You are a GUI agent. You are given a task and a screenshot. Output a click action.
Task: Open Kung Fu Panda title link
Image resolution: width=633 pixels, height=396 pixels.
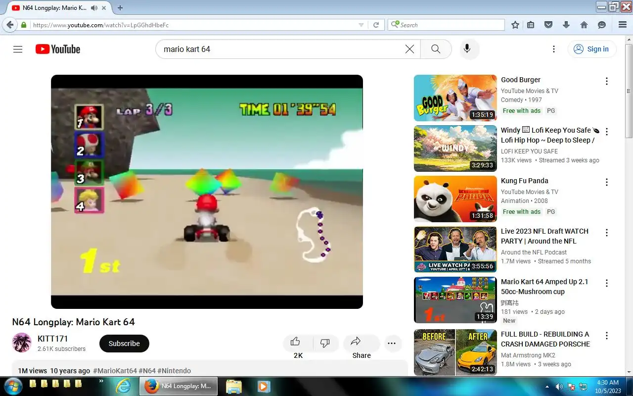(x=525, y=181)
